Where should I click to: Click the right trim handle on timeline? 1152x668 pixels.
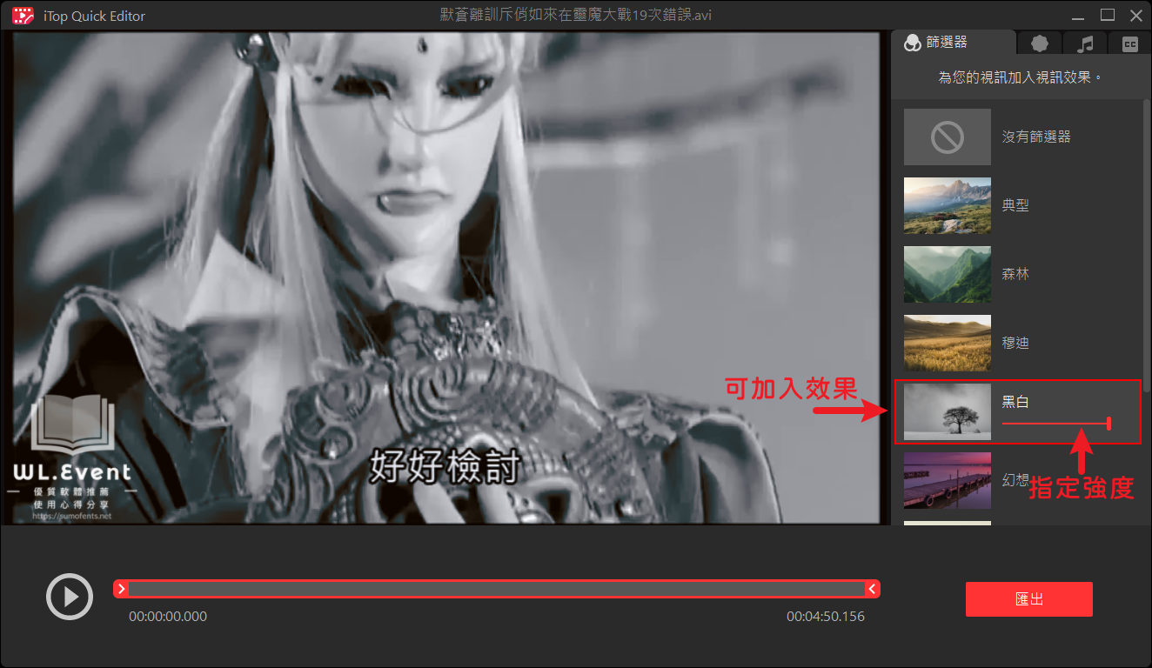[872, 589]
